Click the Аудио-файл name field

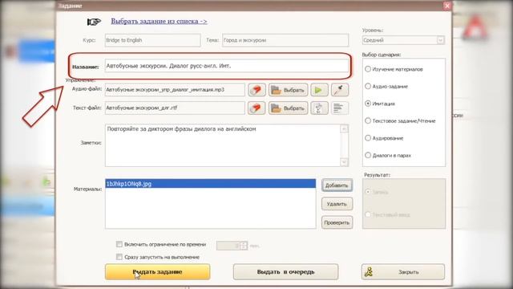point(175,90)
